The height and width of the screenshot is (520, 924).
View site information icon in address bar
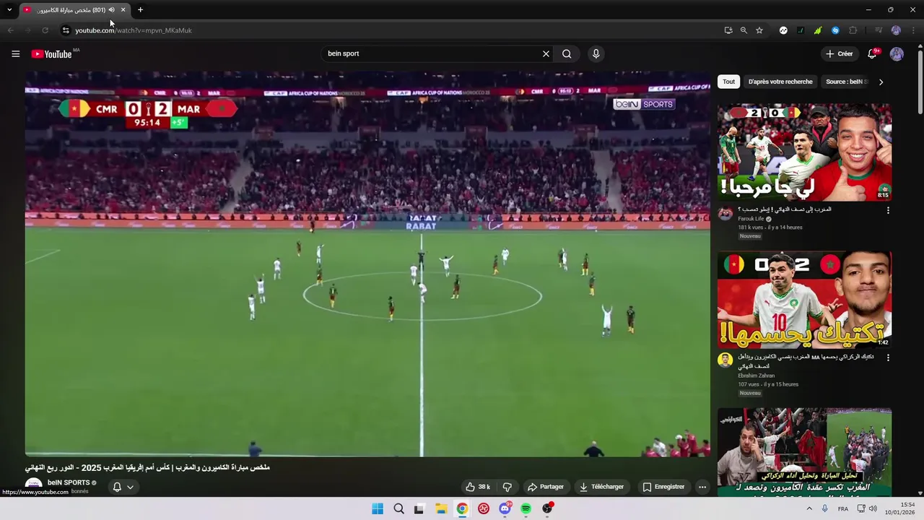(x=65, y=30)
